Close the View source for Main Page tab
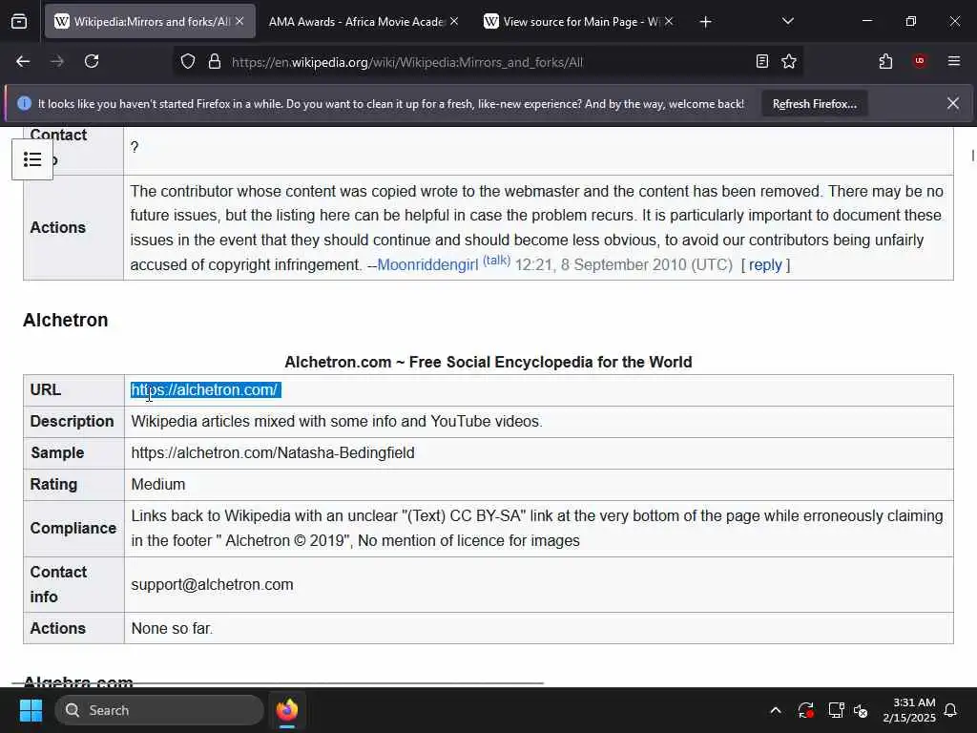The width and height of the screenshot is (977, 733). pos(669,21)
